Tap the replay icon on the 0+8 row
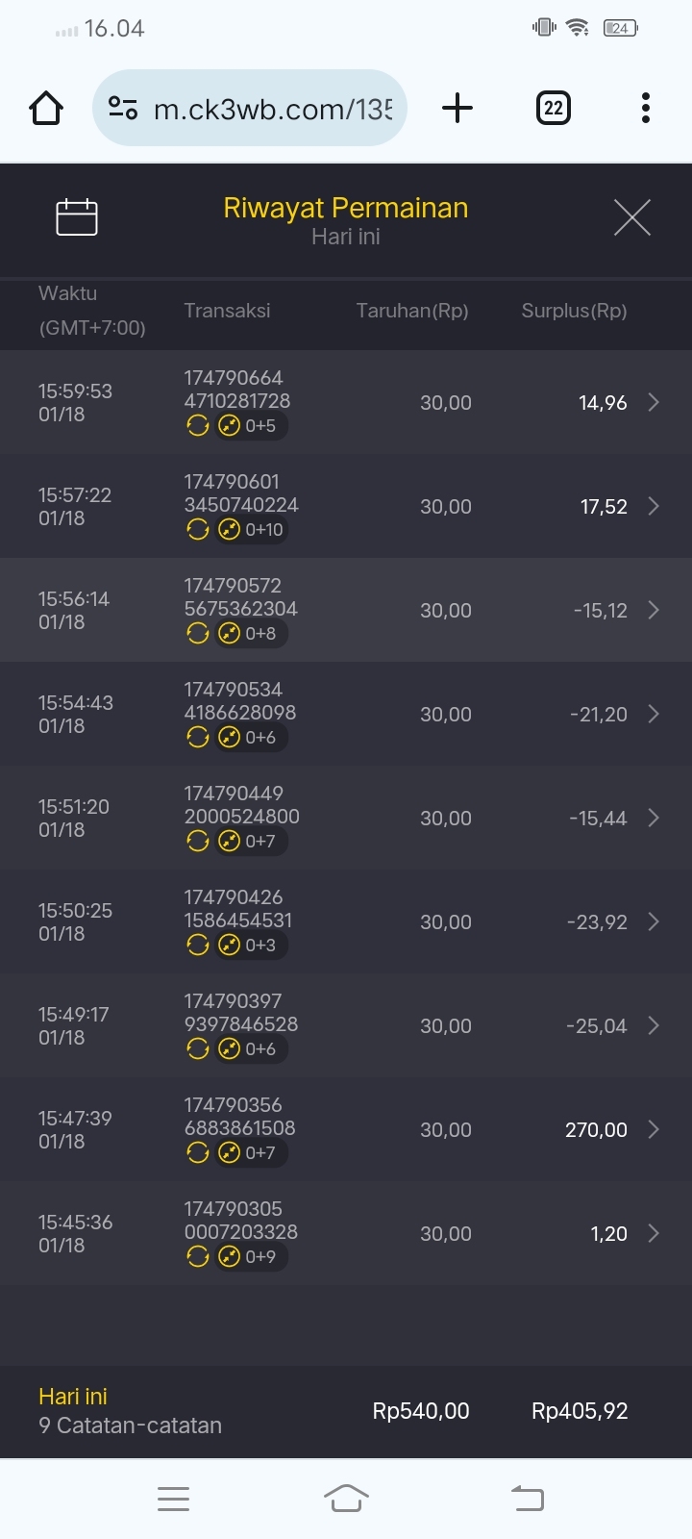 (x=198, y=634)
